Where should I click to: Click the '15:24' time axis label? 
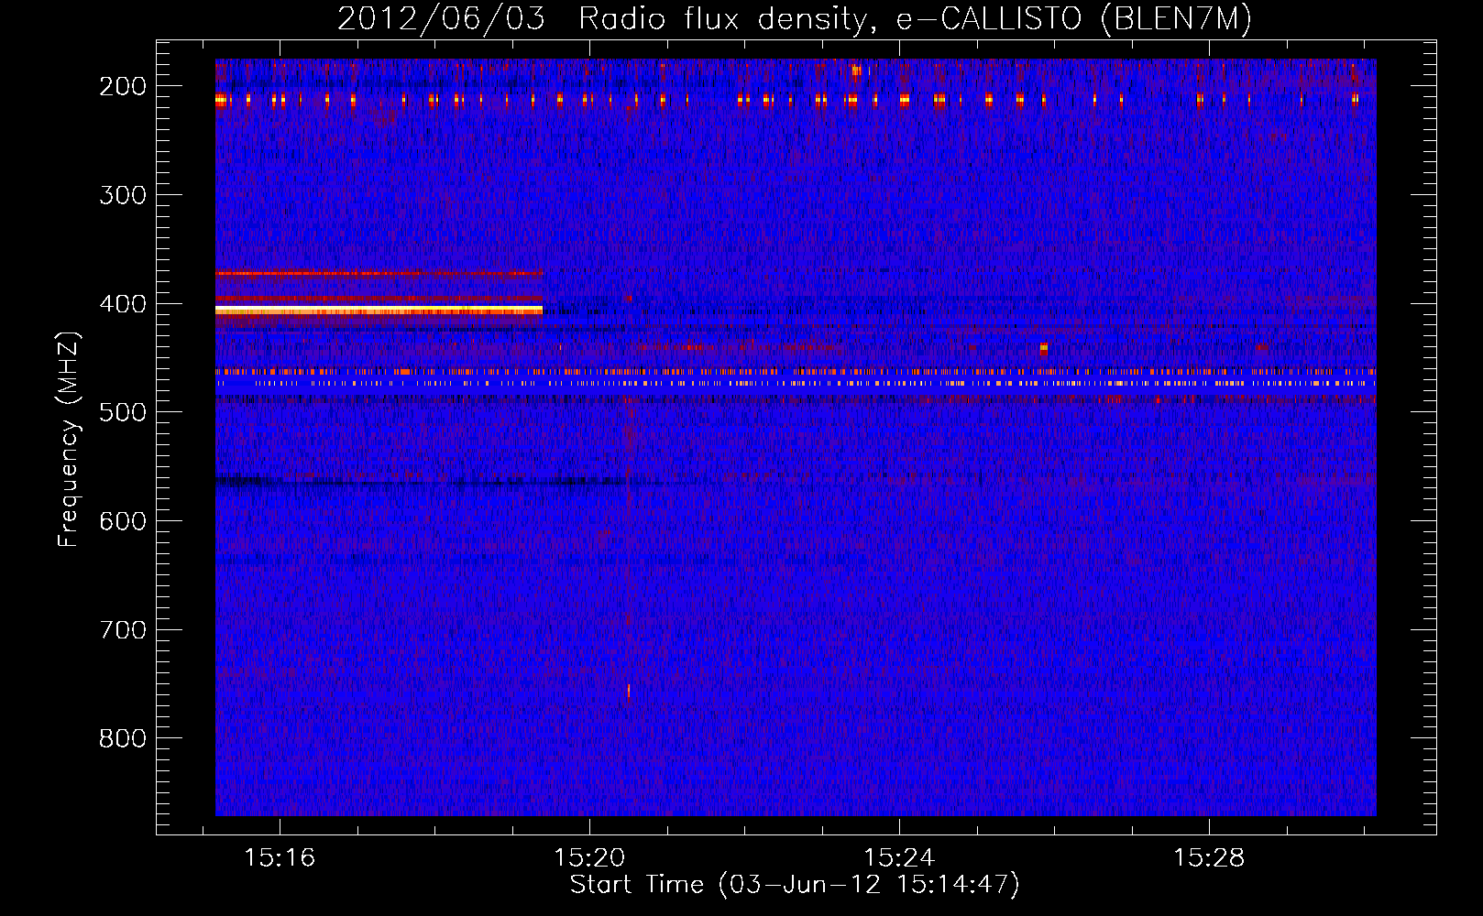[899, 858]
